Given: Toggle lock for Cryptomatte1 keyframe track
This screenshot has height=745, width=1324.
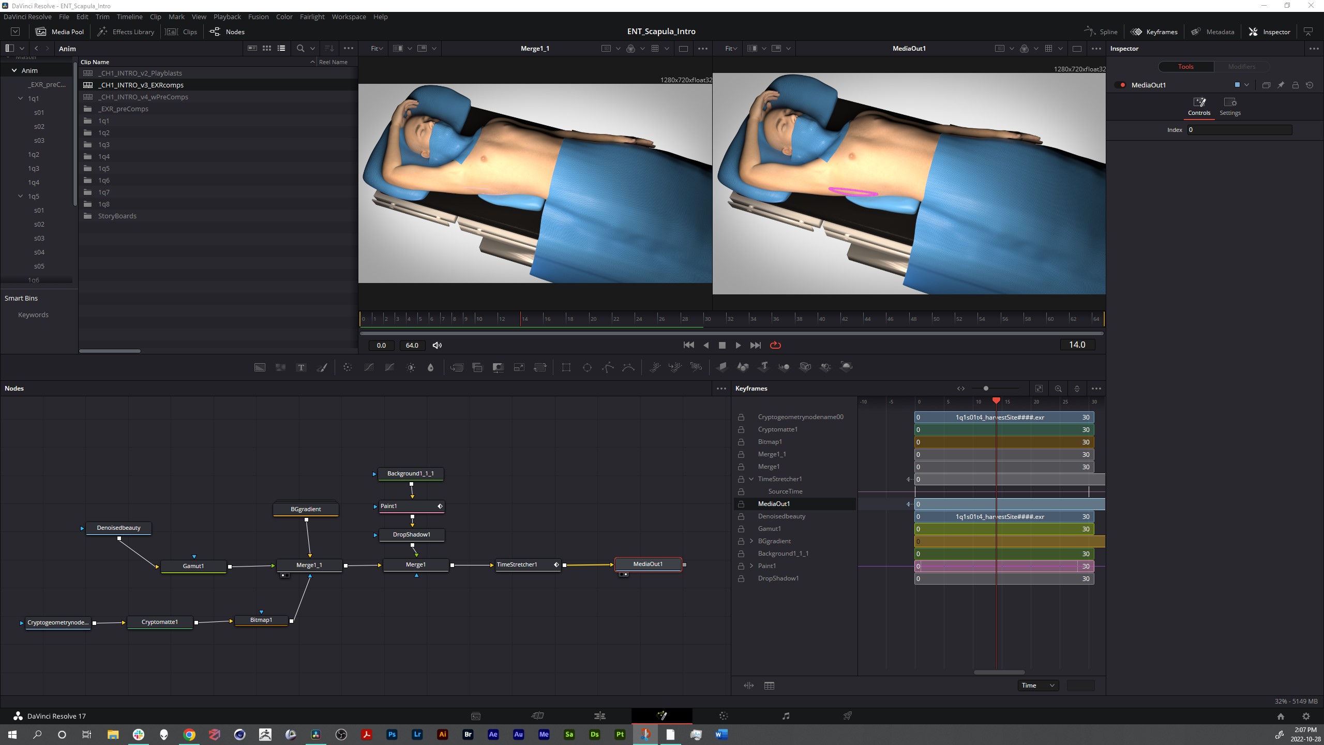Looking at the screenshot, I should (x=741, y=429).
